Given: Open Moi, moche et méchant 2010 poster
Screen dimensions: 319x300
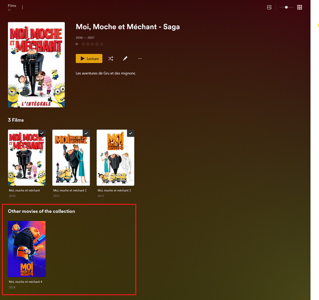Looking at the screenshot, I should pos(27,158).
